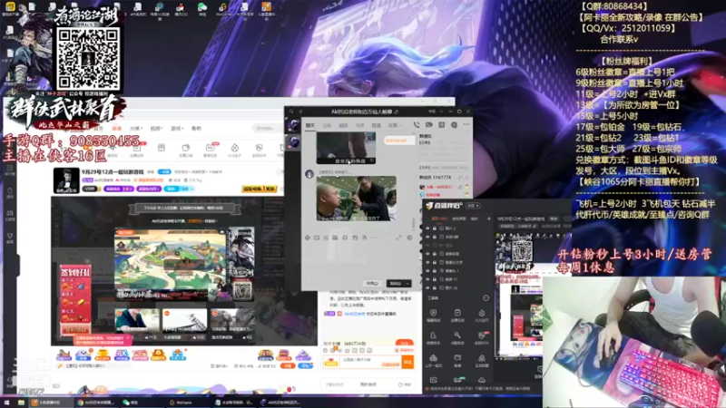Open 全民乐PK tool in streaming toolbox
726x408 pixels.
pos(482,337)
